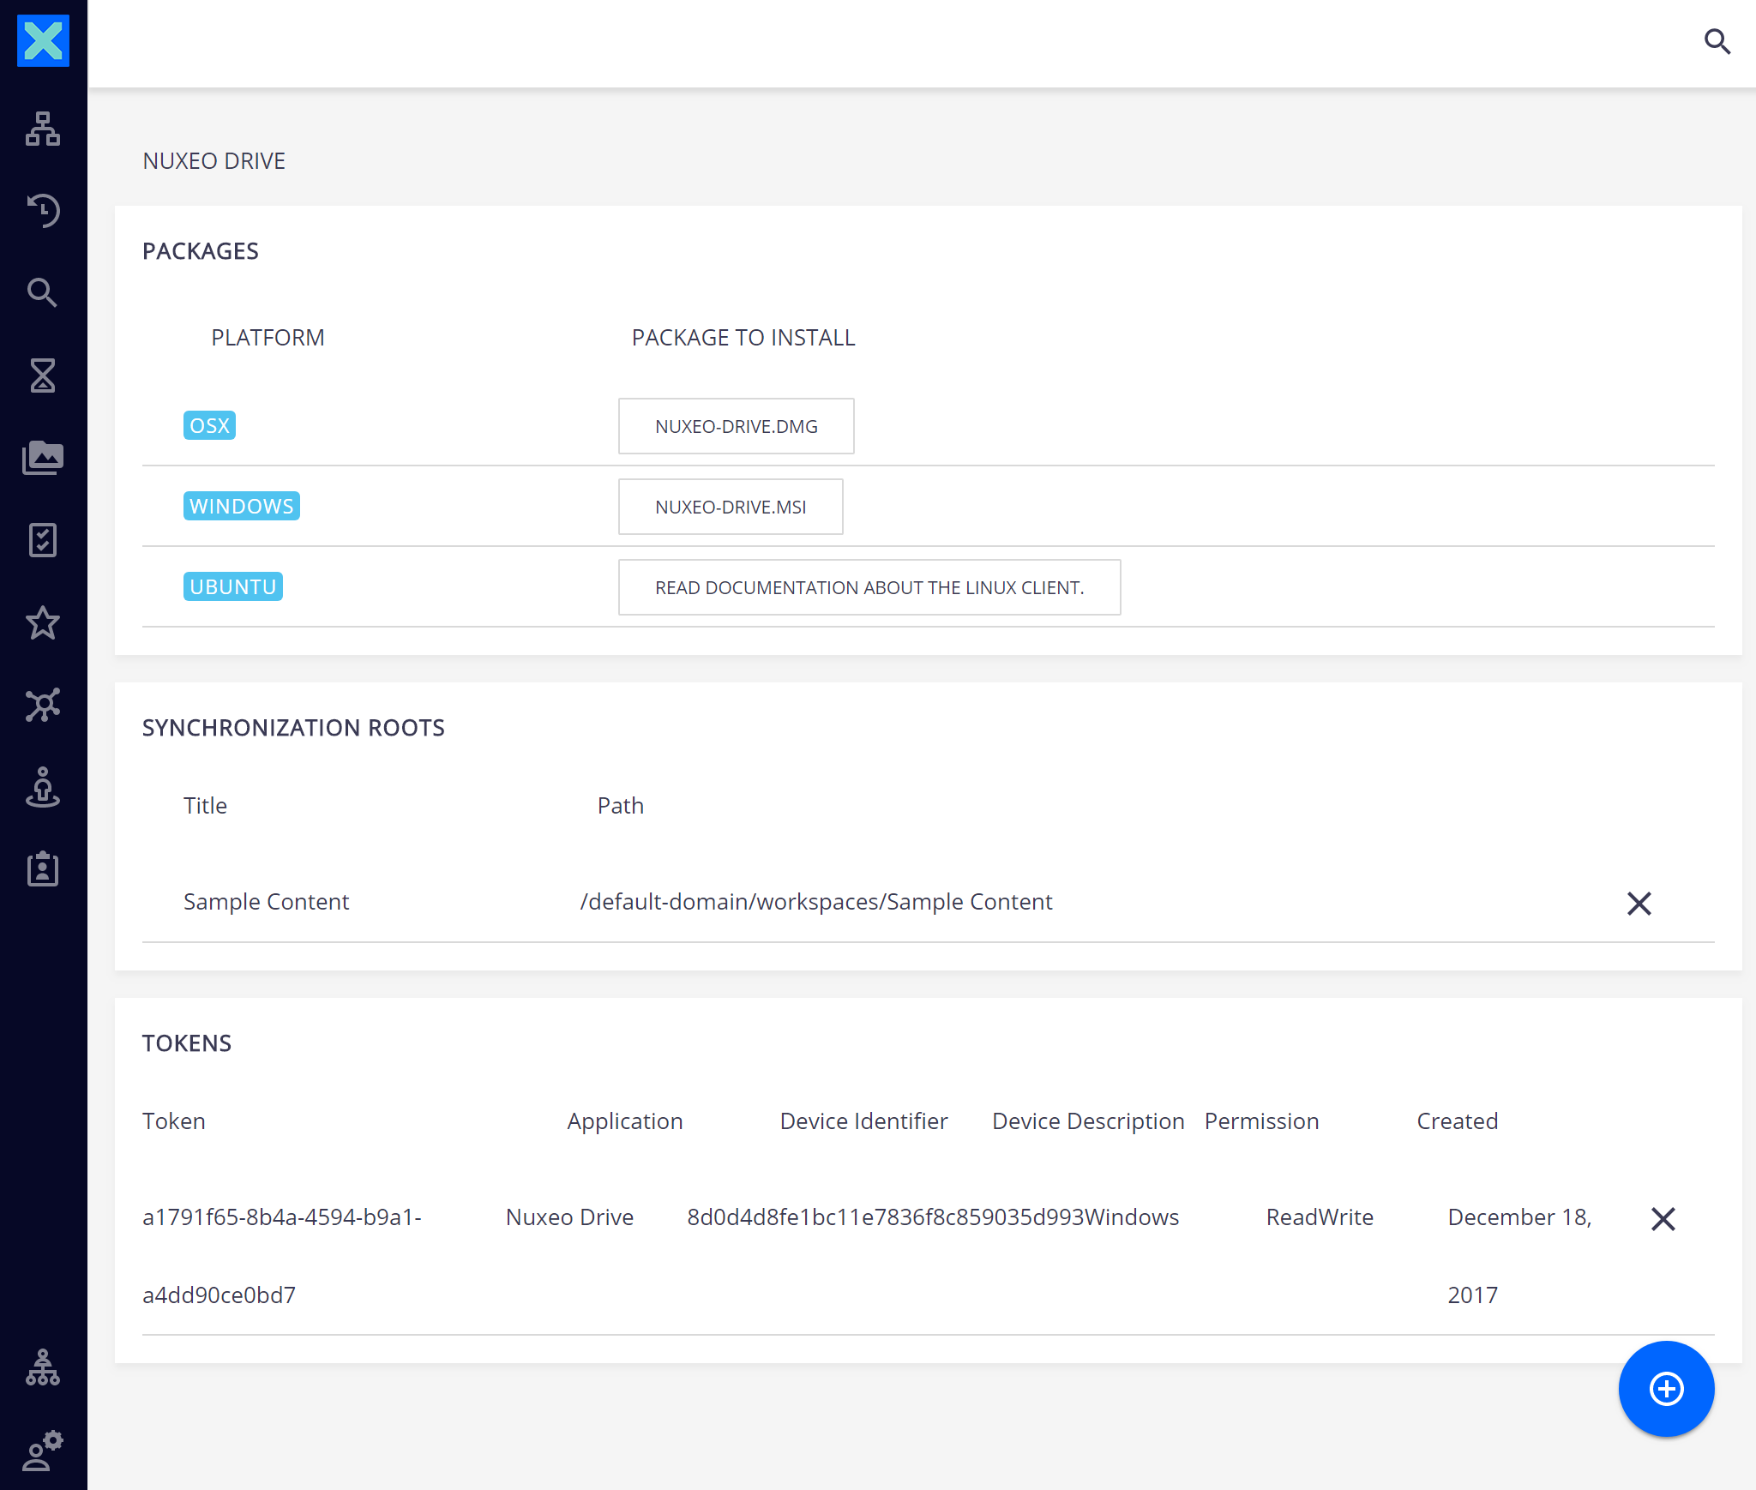
Task: Open the sidebar search icon
Action: pyautogui.click(x=43, y=293)
